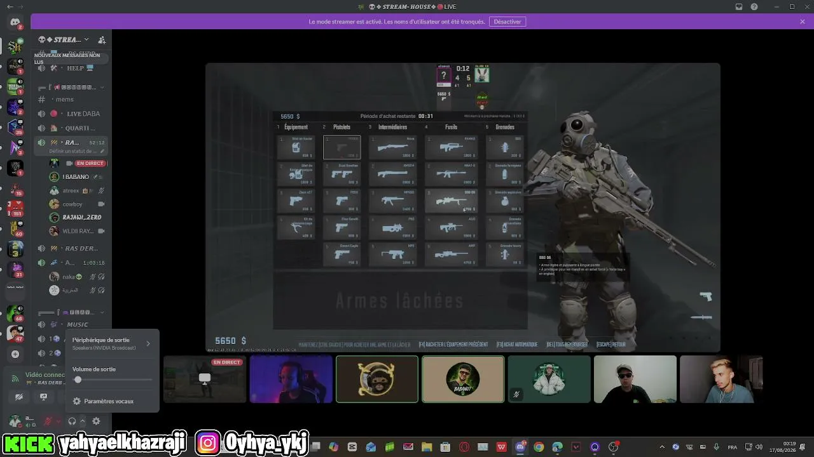The width and height of the screenshot is (814, 457).
Task: Open microphone input options arrow
Action: pos(58,421)
